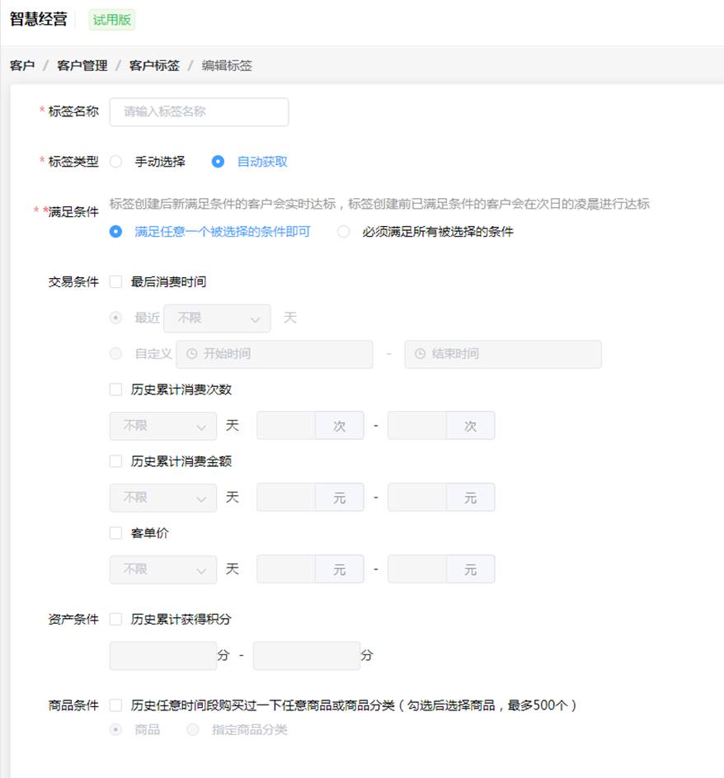Expand days dropdown under 历史累计消费次数
Image resolution: width=724 pixels, height=778 pixels.
point(163,427)
